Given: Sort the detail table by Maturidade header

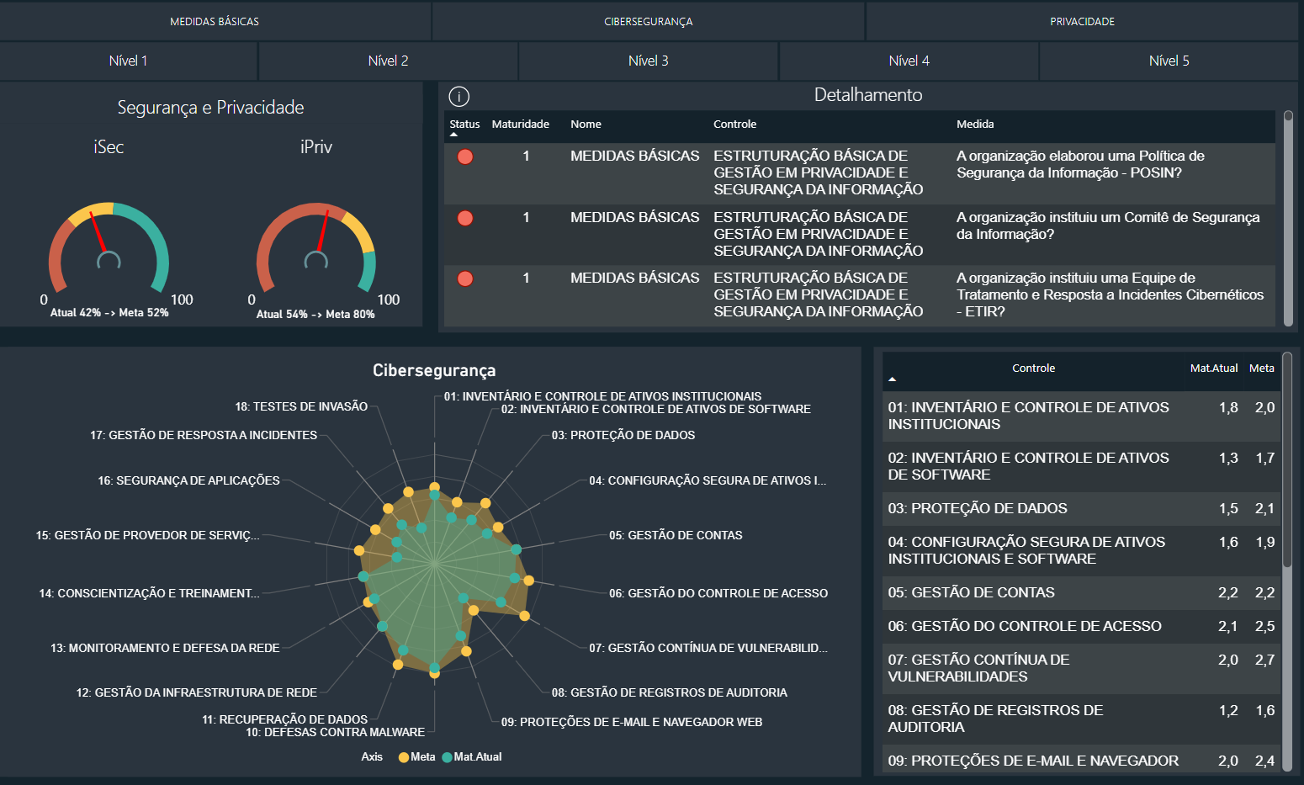Looking at the screenshot, I should tap(520, 125).
